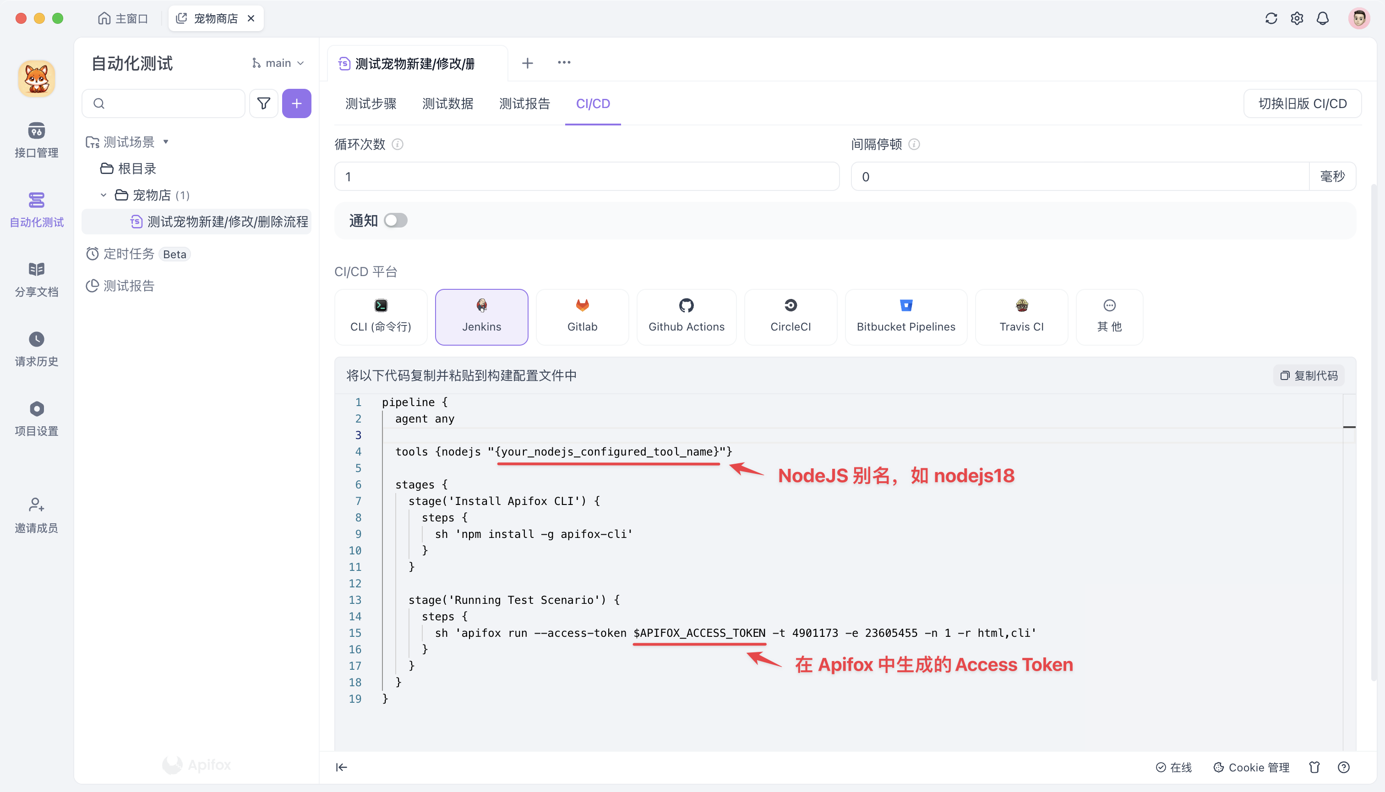Image resolution: width=1385 pixels, height=792 pixels.
Task: Select the Github Actions CI/CD platform
Action: (x=686, y=317)
